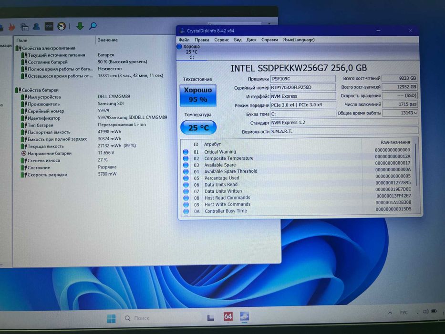This screenshot has width=445, height=334.
Task: Click the 25 °C temperature button
Action: point(198,127)
